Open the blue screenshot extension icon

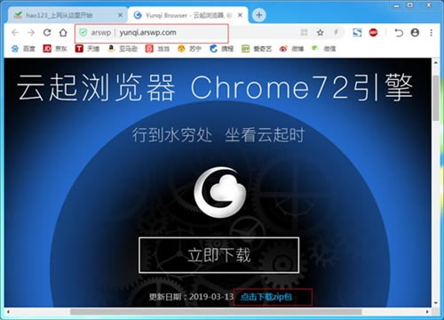[x=357, y=32]
